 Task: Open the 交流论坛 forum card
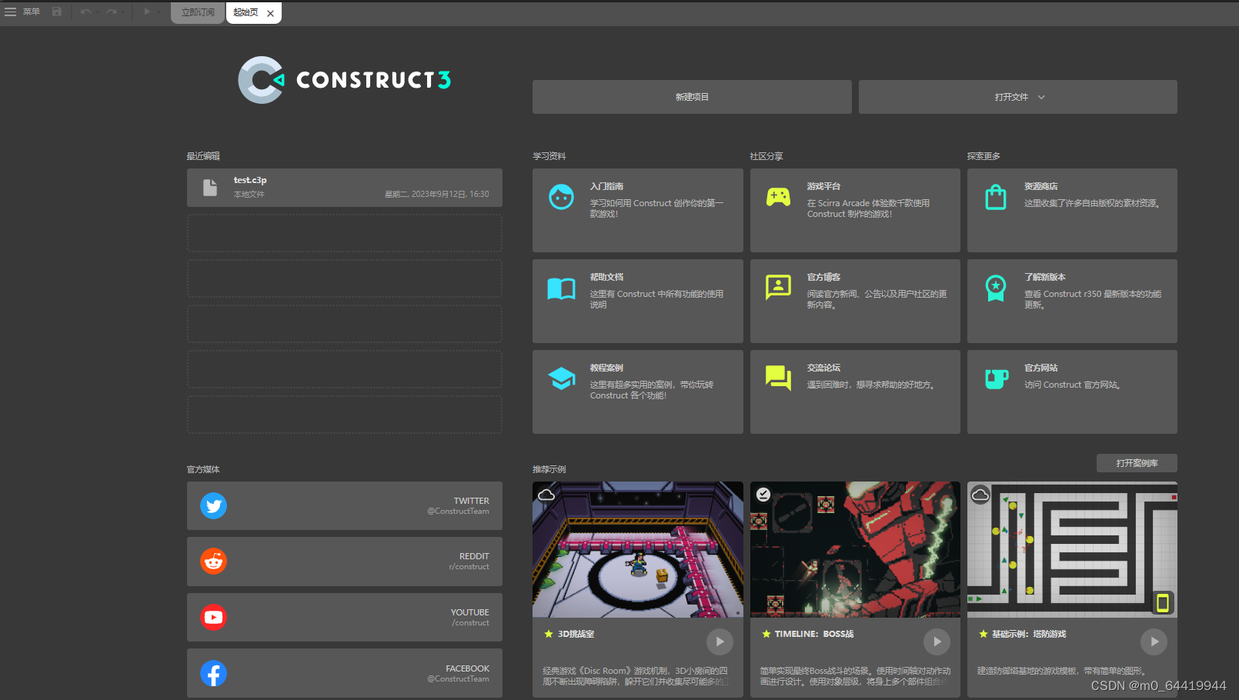click(855, 392)
